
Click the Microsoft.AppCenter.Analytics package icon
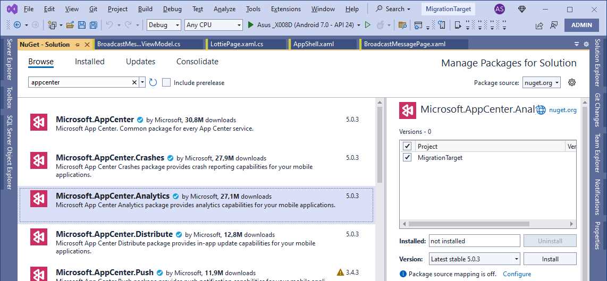(x=39, y=199)
